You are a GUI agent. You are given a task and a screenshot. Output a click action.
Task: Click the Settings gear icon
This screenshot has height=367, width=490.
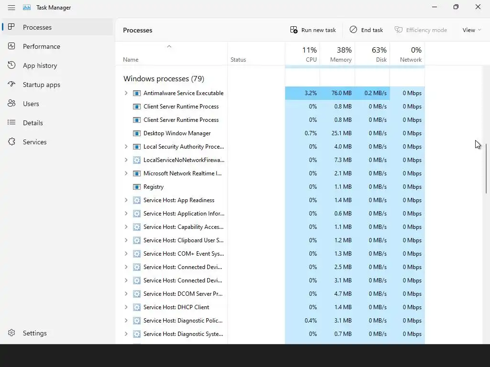coord(11,333)
